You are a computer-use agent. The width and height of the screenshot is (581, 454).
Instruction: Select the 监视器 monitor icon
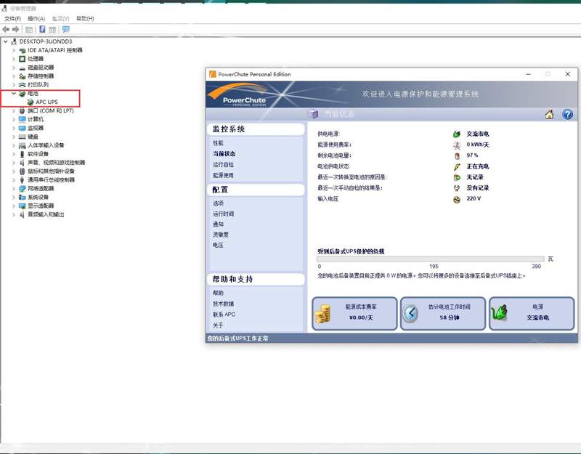(23, 129)
